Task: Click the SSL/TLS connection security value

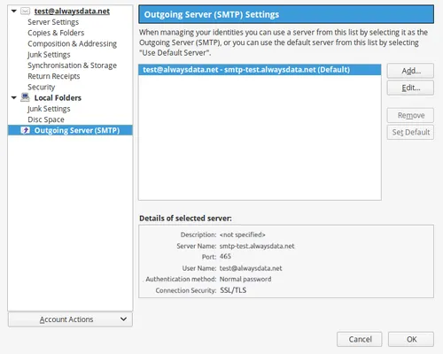Action: [233, 290]
